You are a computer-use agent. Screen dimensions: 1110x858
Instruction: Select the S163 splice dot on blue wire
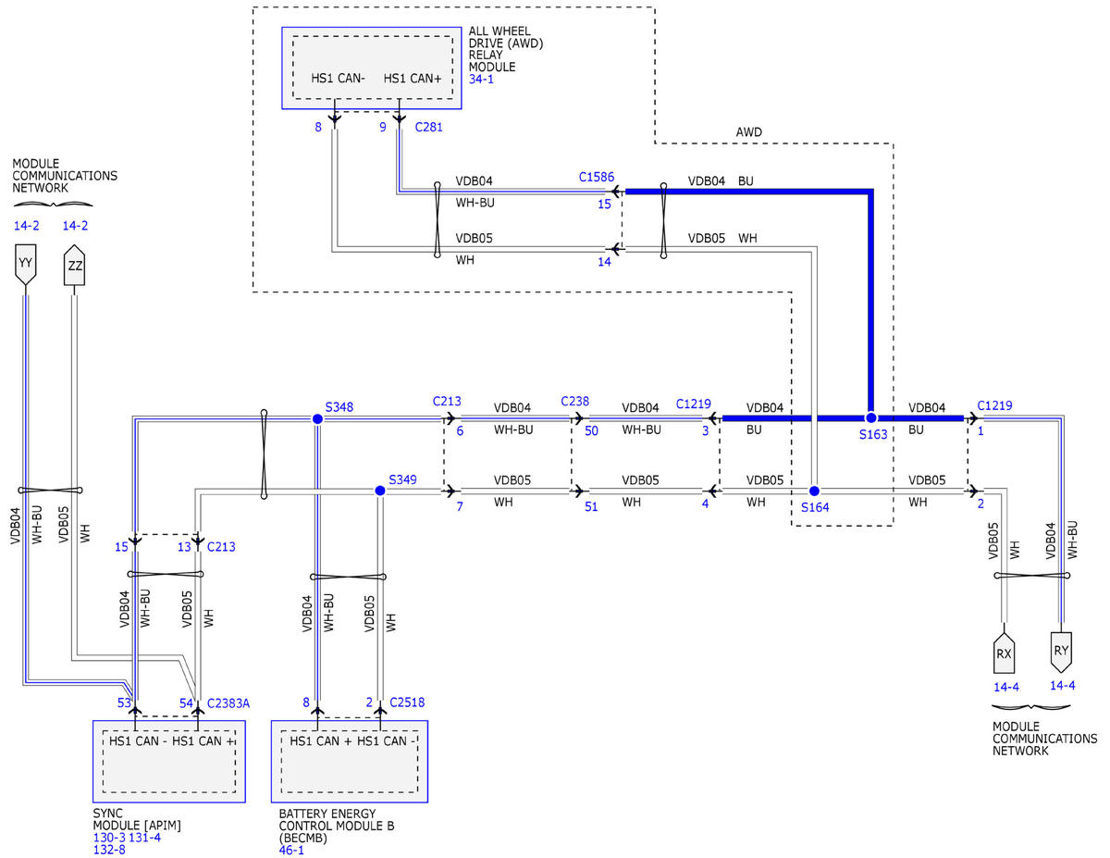(870, 418)
